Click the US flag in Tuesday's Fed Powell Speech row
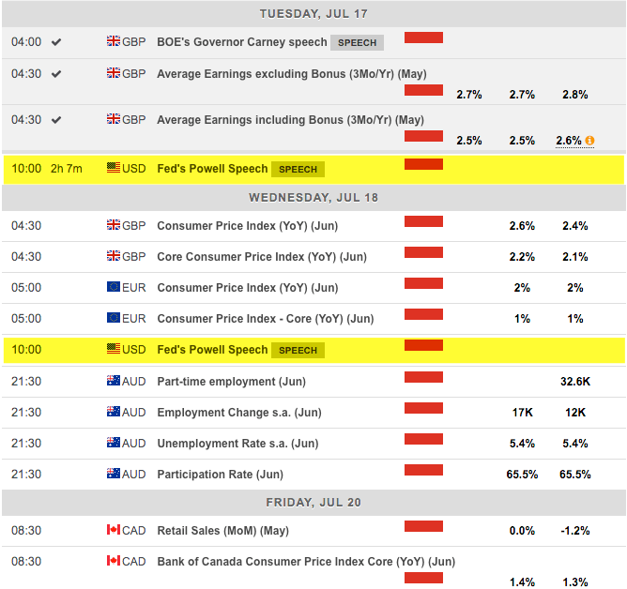The image size is (627, 589). coord(114,169)
